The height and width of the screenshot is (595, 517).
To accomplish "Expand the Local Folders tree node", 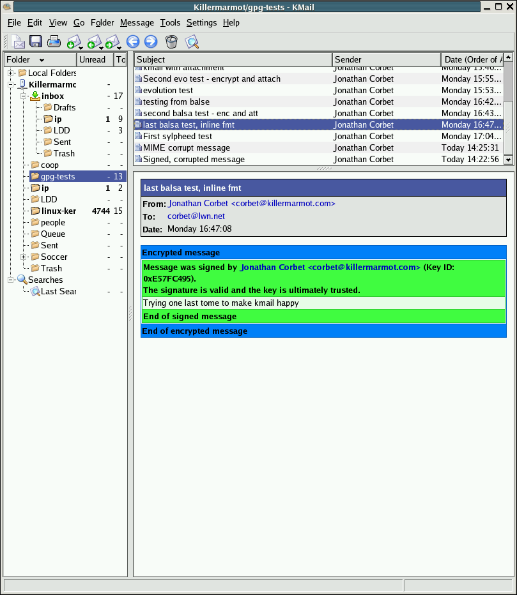I will tap(11, 73).
